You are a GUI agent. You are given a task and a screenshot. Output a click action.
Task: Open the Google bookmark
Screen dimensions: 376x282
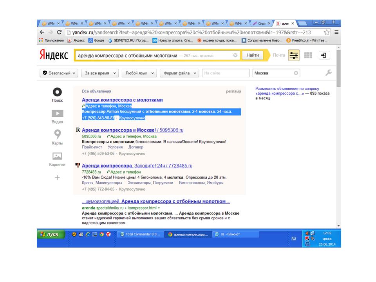[96, 40]
